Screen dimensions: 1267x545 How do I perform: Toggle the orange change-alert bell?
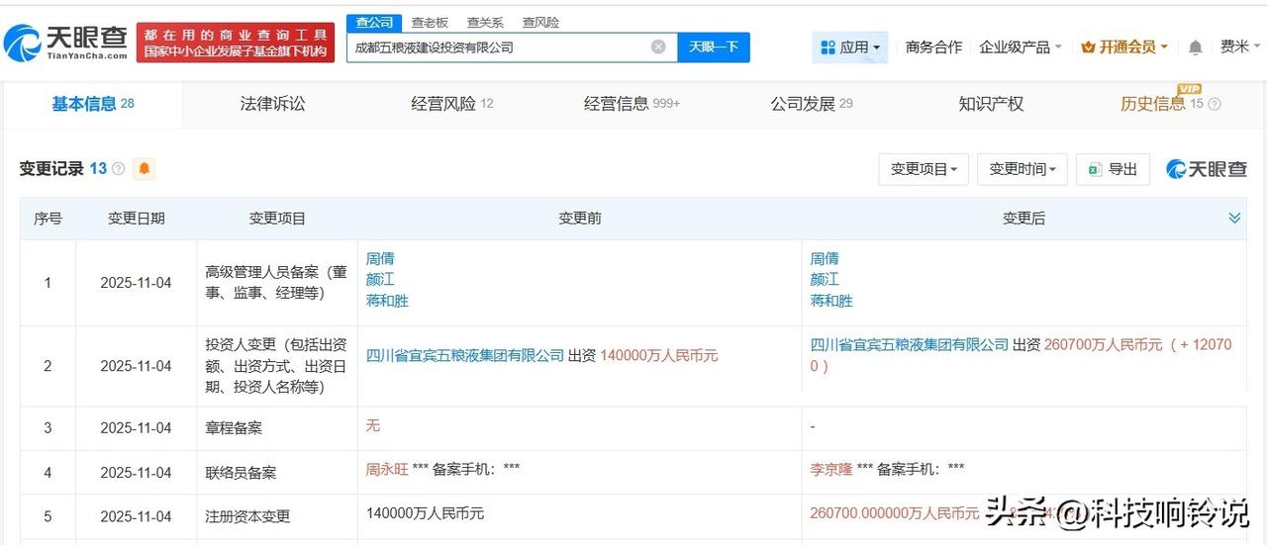coord(145,169)
